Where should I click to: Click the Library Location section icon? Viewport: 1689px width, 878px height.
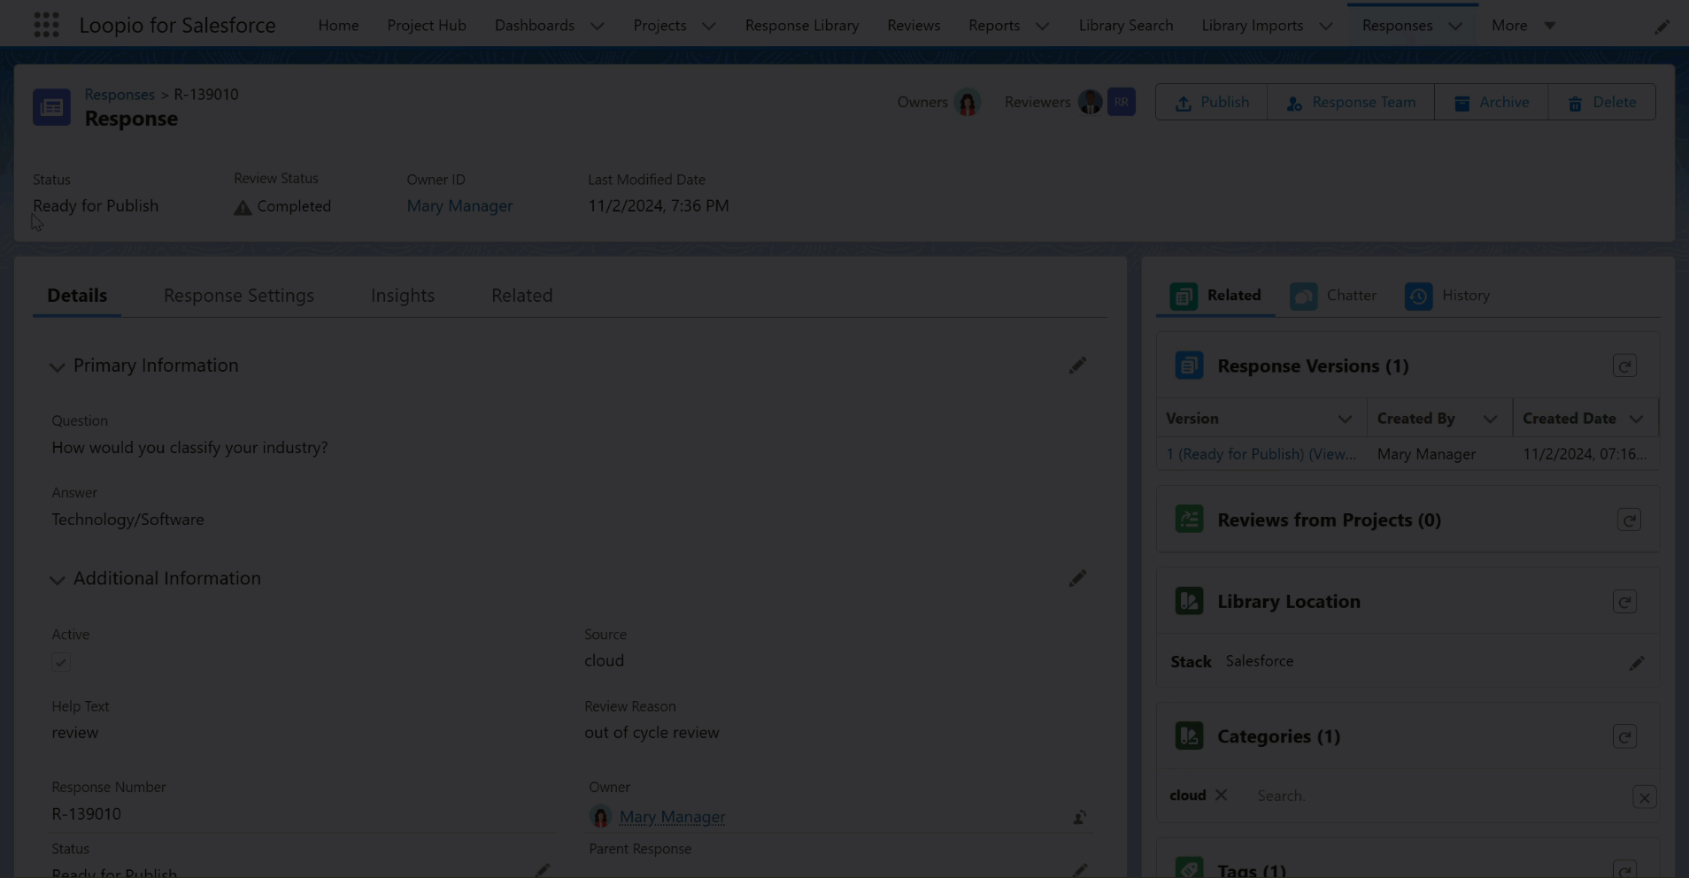pos(1189,601)
